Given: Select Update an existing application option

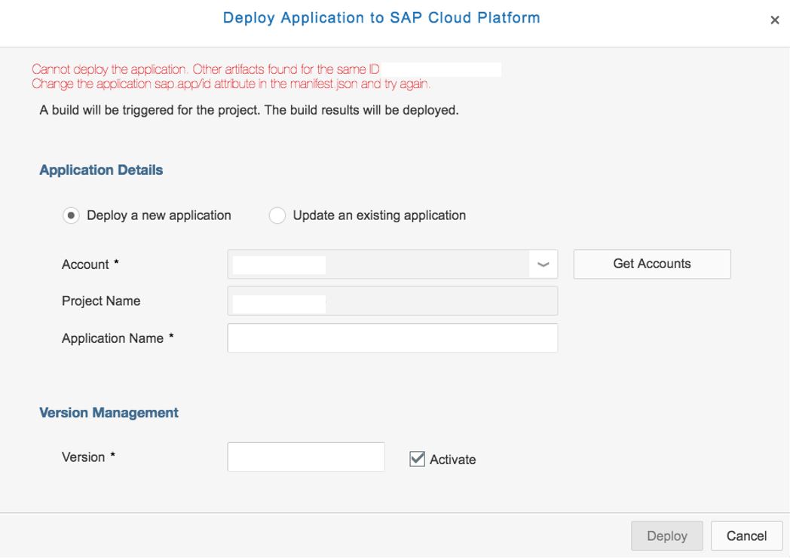Looking at the screenshot, I should coord(277,215).
